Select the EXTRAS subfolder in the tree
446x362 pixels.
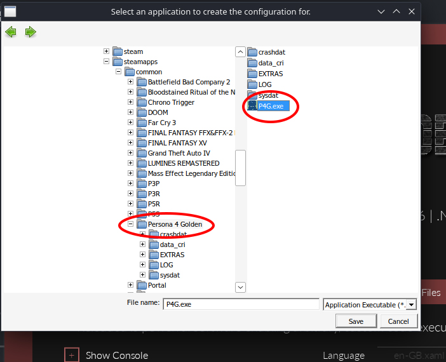click(x=172, y=255)
